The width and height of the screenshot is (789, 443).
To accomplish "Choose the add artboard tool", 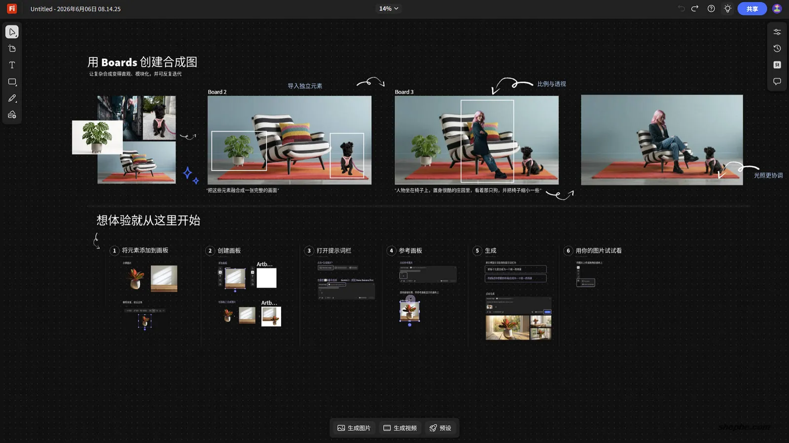I will [x=12, y=48].
